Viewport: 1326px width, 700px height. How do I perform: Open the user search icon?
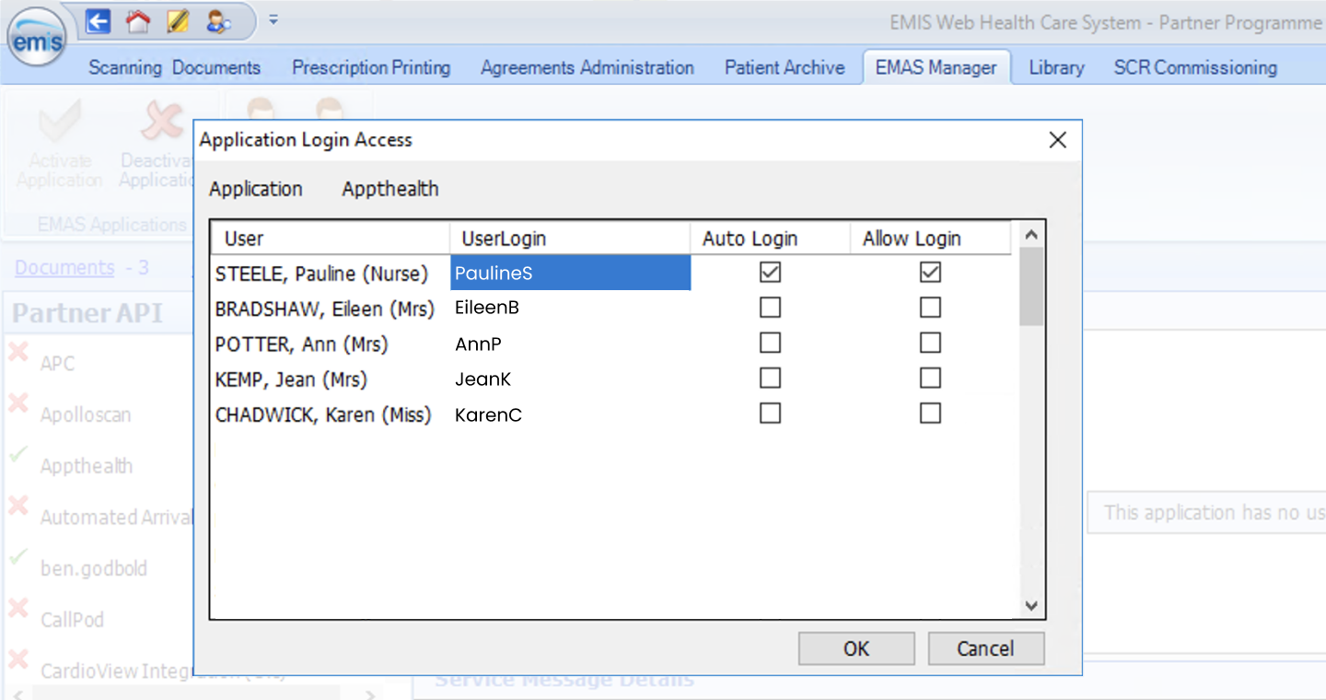pyautogui.click(x=218, y=21)
